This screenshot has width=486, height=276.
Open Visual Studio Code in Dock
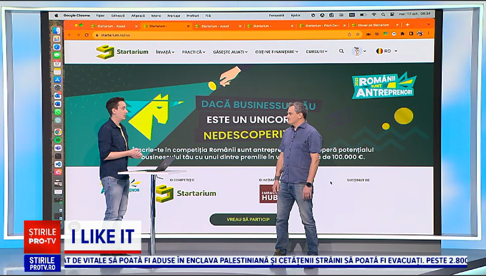point(58,164)
